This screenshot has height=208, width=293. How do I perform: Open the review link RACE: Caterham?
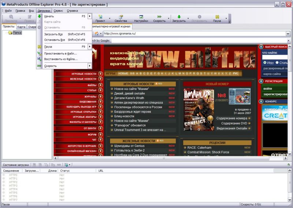pyautogui.click(x=199, y=147)
